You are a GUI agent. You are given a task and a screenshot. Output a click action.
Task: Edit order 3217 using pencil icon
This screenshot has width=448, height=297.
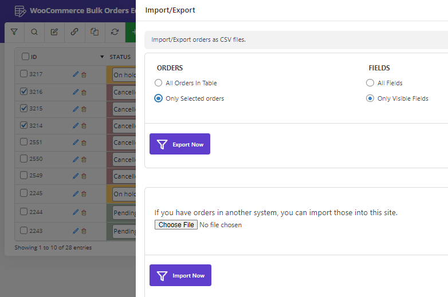tap(76, 74)
